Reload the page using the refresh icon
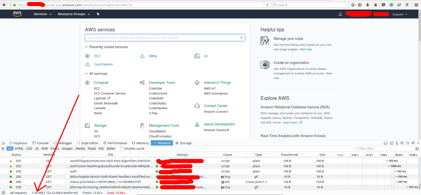Screen dimensions: 421x195 tap(267, 5)
